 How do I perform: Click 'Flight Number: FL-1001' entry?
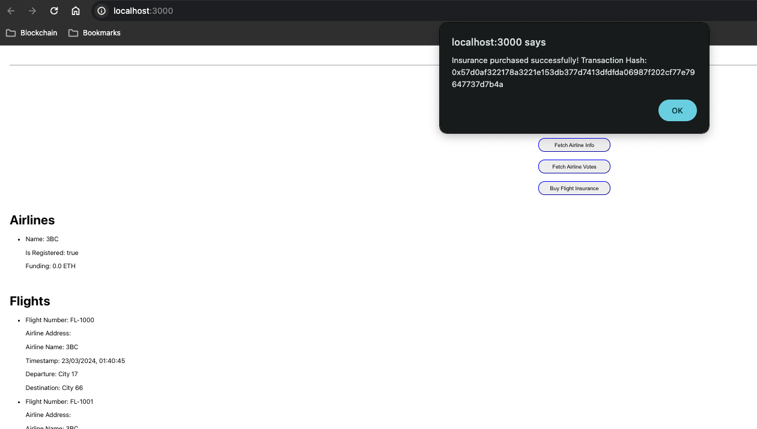pyautogui.click(x=59, y=401)
